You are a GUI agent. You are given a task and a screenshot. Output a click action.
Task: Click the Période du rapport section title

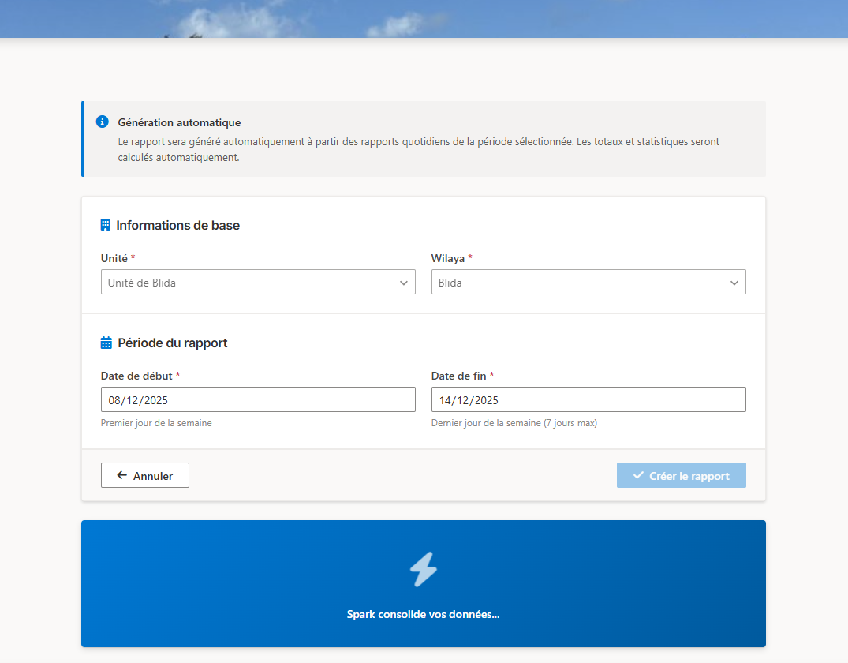coord(173,343)
